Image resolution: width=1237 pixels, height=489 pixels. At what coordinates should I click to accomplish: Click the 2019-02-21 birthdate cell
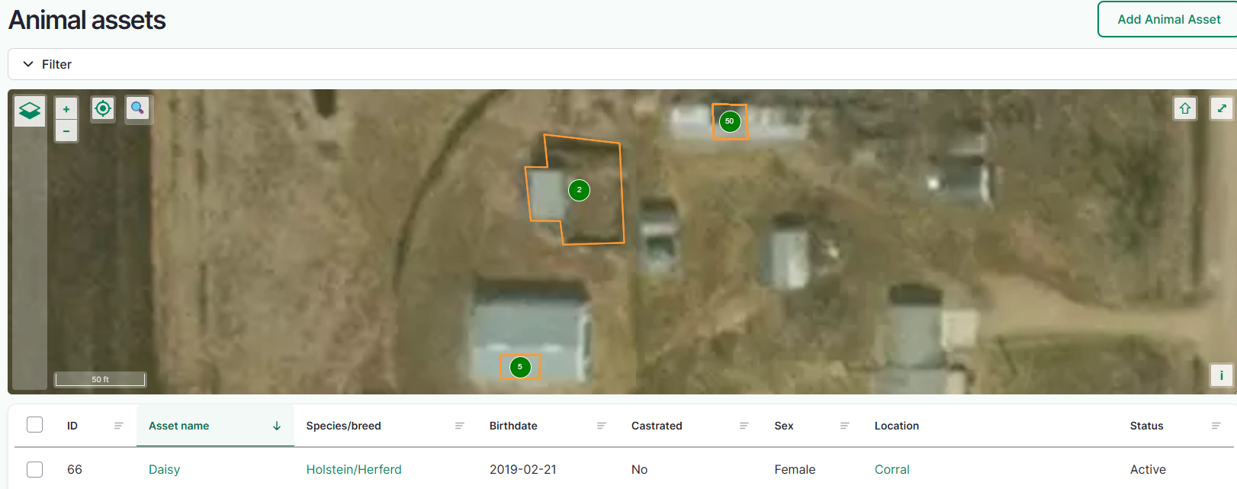coord(523,469)
